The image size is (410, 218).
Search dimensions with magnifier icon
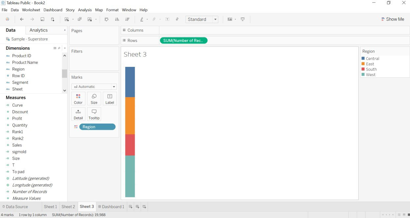59,48
